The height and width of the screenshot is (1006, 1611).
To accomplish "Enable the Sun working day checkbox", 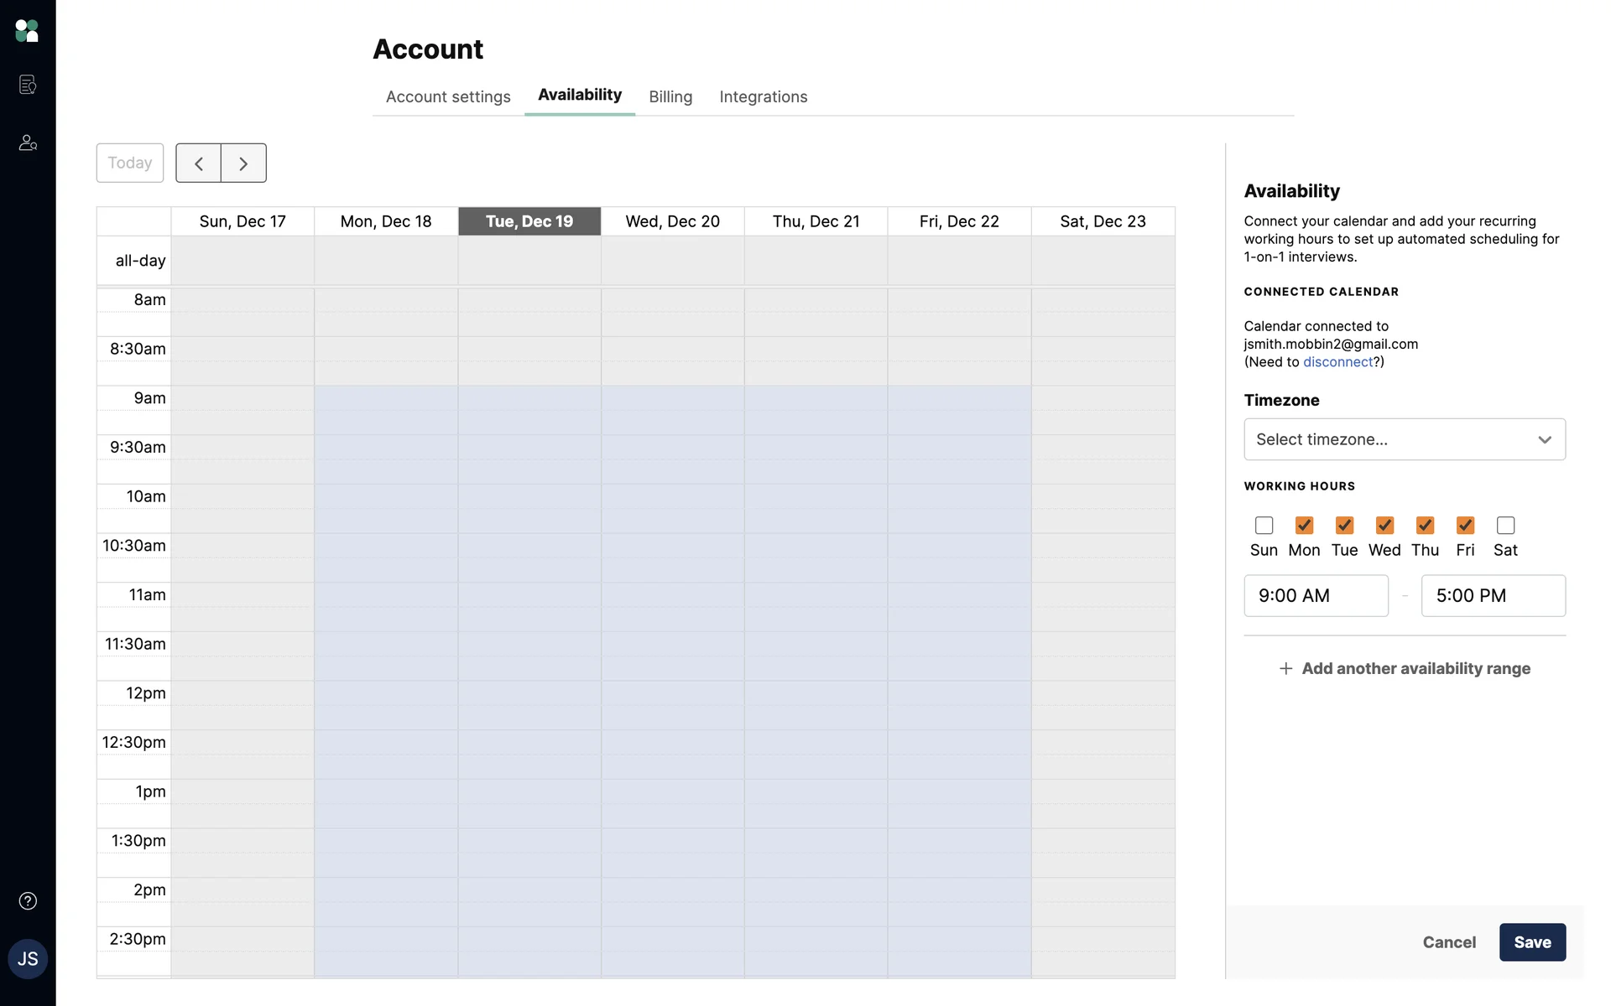I will [1264, 526].
